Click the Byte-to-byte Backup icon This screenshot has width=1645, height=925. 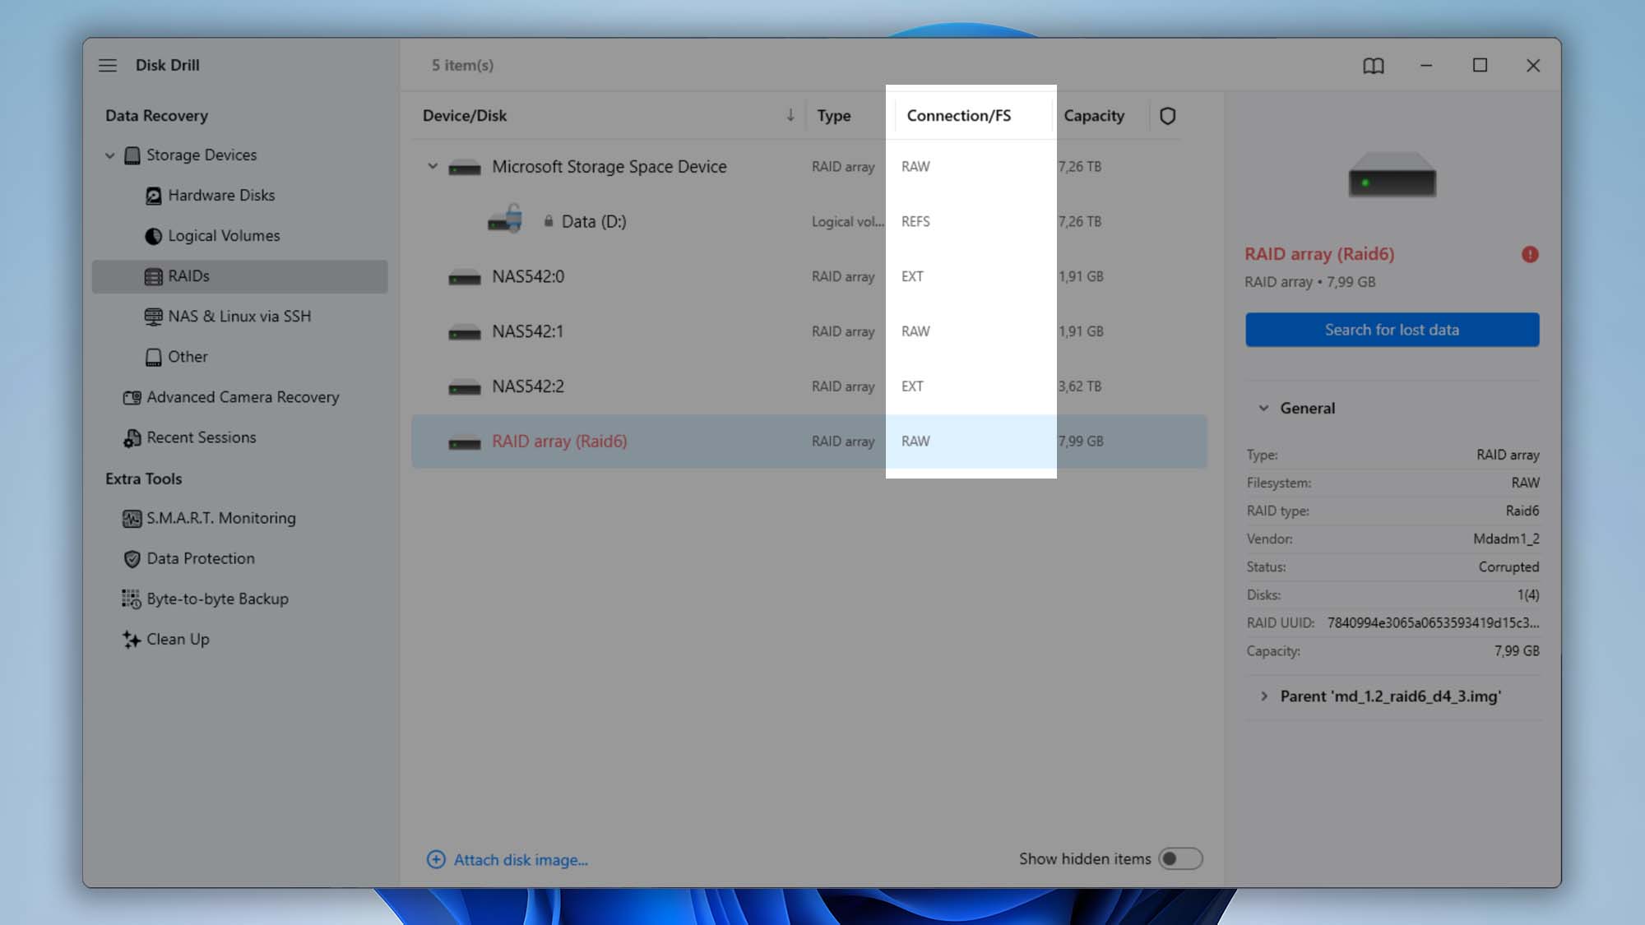(132, 599)
